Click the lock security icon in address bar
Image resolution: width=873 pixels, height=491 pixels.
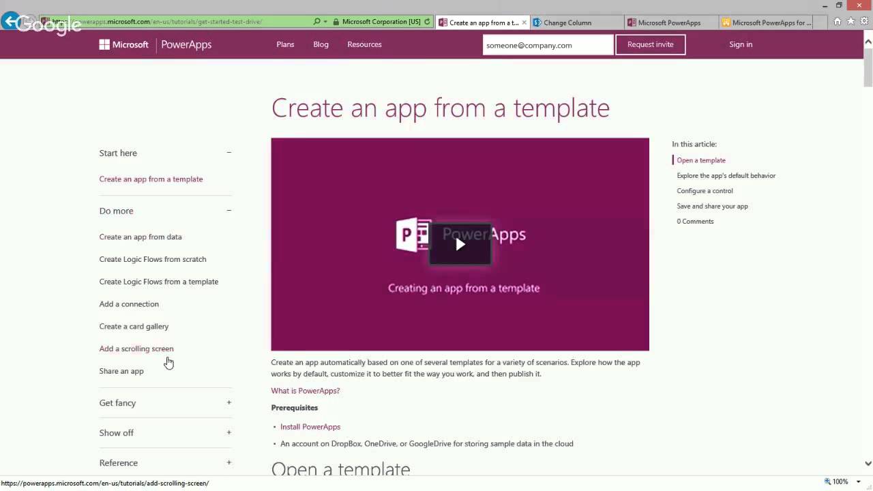(336, 22)
